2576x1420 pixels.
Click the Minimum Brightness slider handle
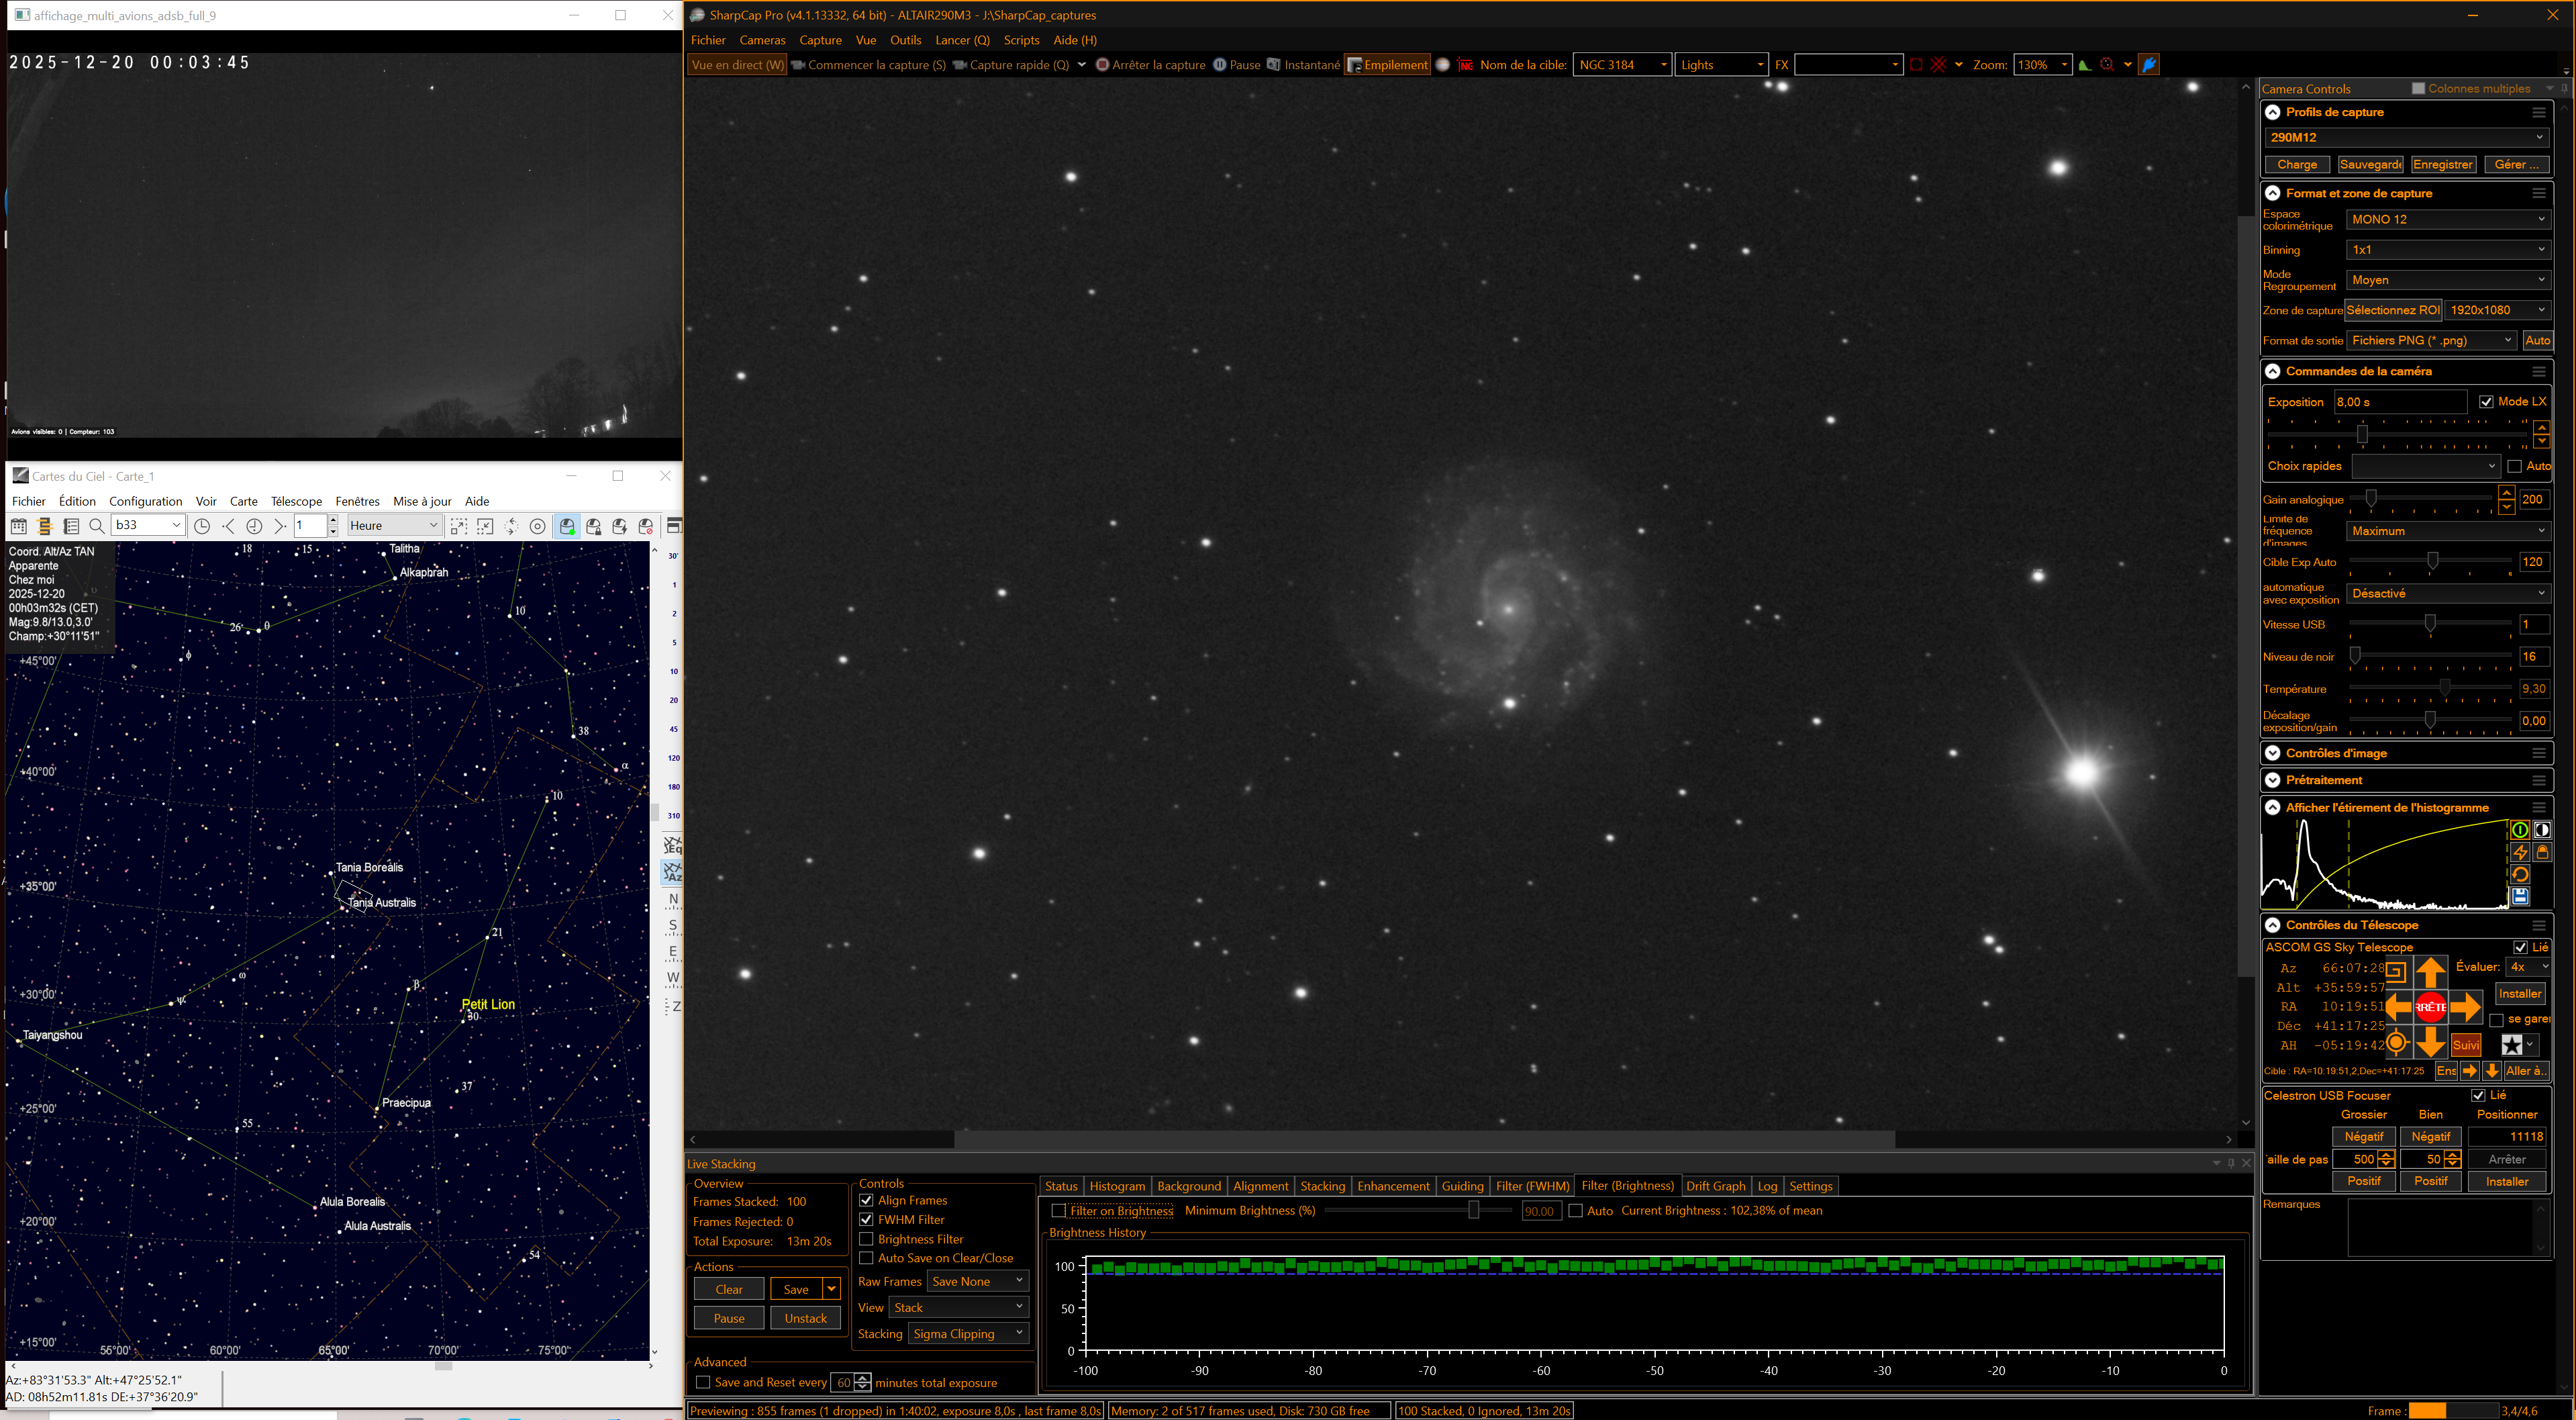tap(1473, 1210)
